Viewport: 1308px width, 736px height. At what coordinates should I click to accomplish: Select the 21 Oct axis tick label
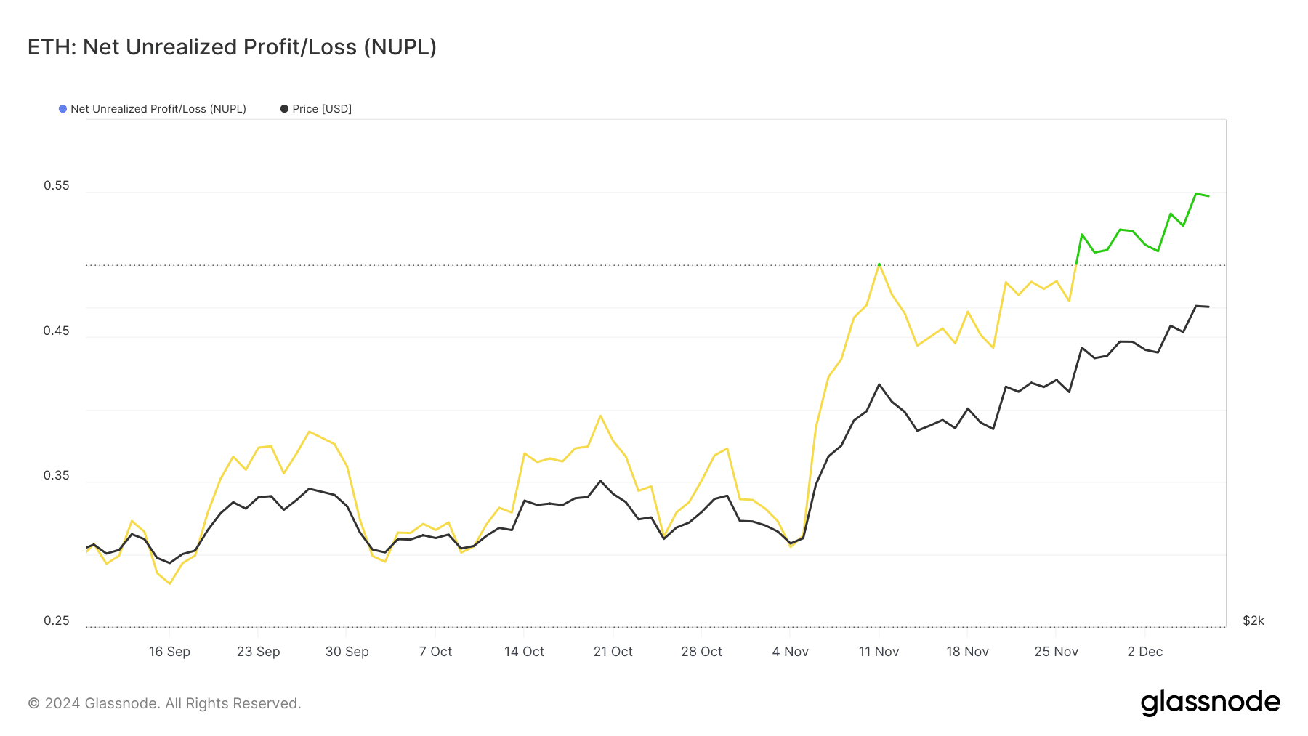(613, 652)
